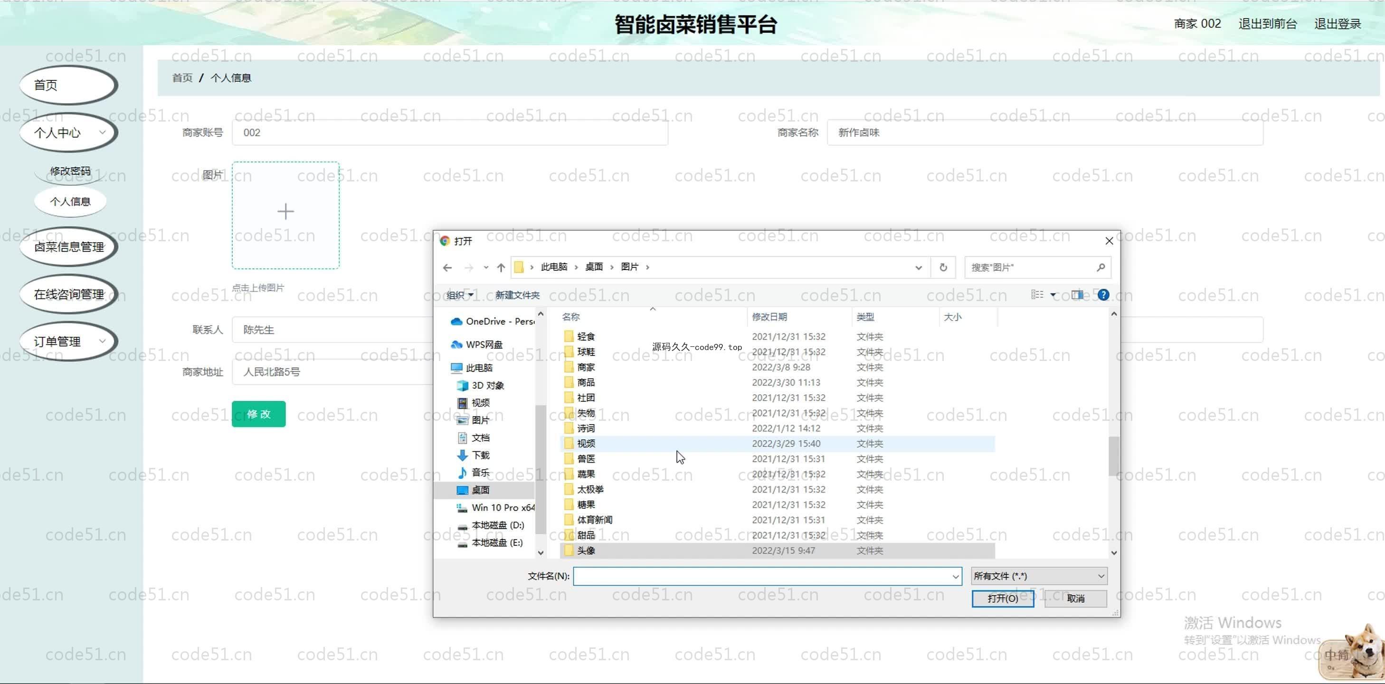
Task: Select the 体育新闻 folder in the list
Action: 778,520
